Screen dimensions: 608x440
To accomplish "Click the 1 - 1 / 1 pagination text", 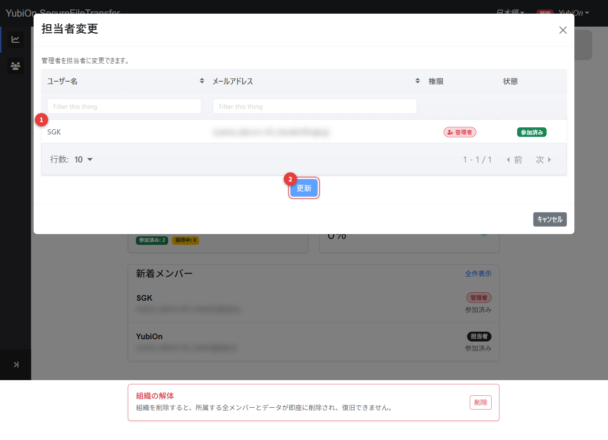I will click(477, 160).
